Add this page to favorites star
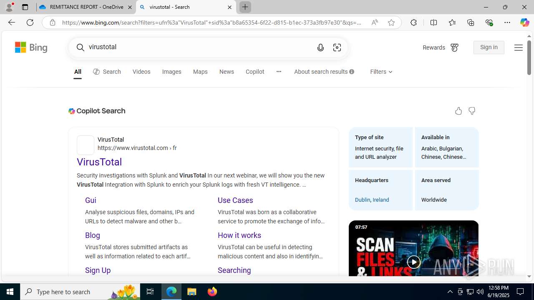The image size is (534, 300). (391, 22)
